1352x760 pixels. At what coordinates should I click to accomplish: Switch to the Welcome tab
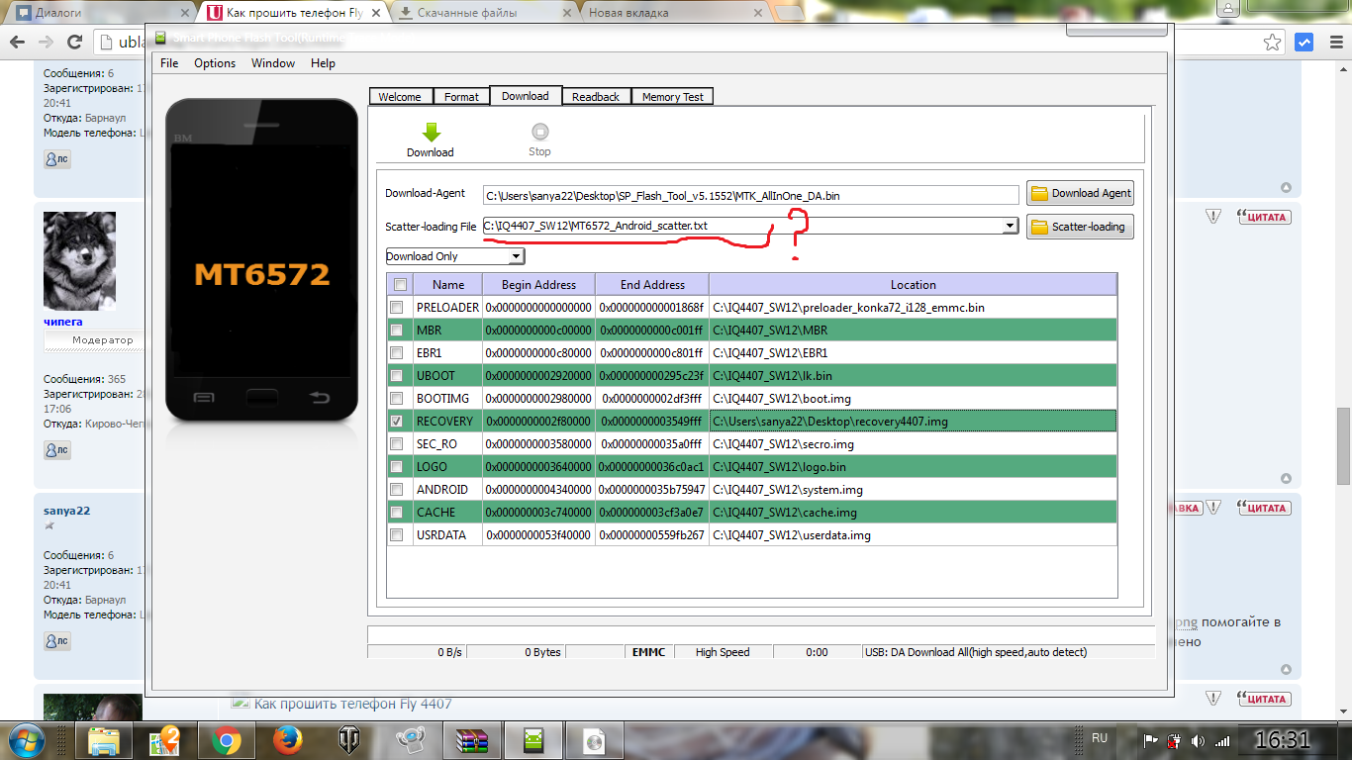[400, 97]
